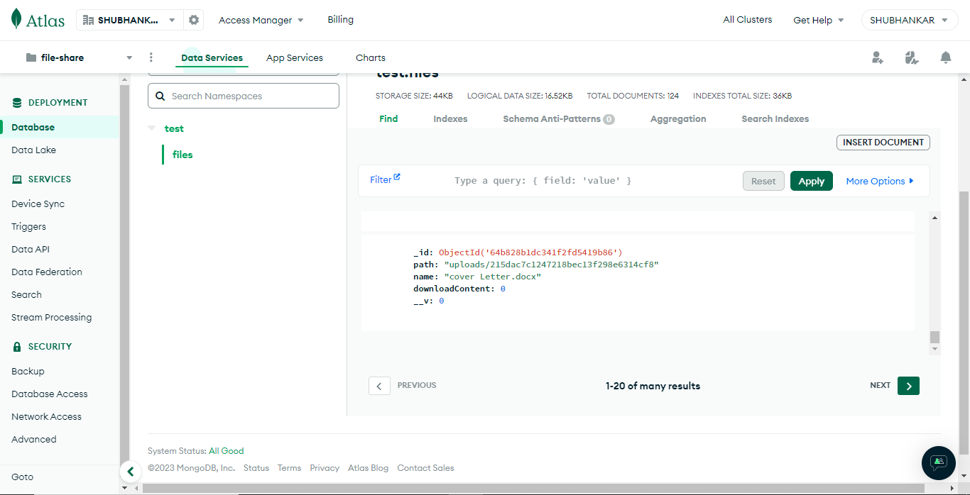Click the invite user icon

pyautogui.click(x=878, y=57)
